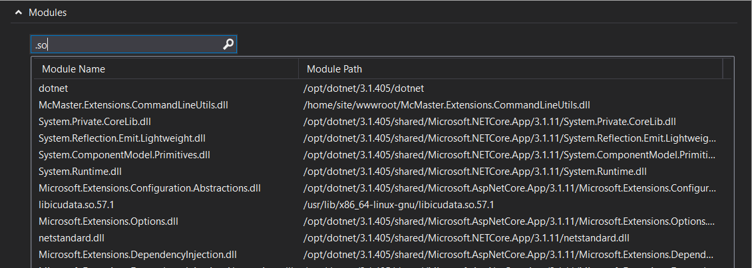Viewport: 752px width, 268px height.
Task: Click the path cell ending in System.Private.CoreLib.dll
Action: tap(490, 122)
